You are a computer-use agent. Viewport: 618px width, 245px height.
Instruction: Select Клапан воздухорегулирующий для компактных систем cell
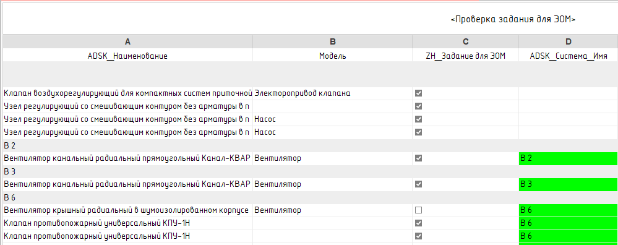(x=127, y=93)
